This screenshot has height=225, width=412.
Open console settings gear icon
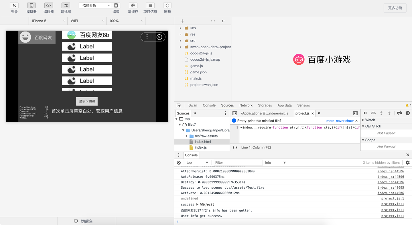(x=408, y=163)
